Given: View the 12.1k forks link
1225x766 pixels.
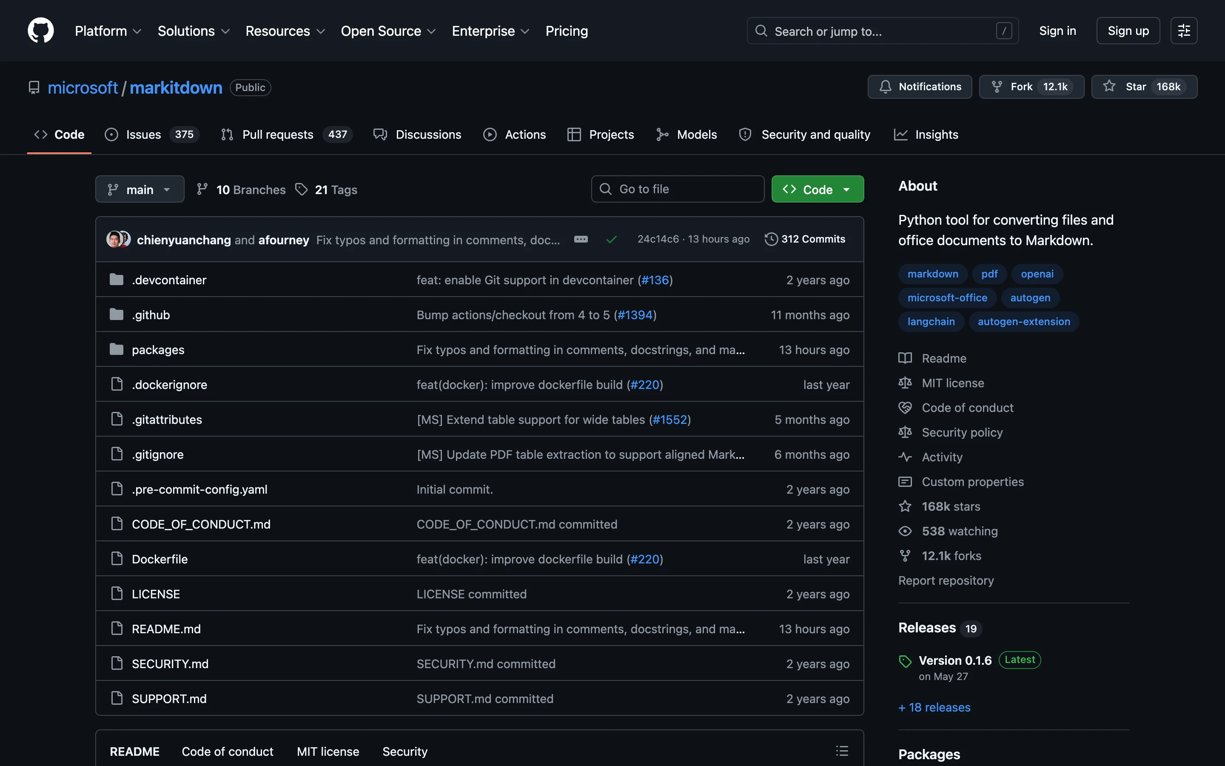Looking at the screenshot, I should pyautogui.click(x=940, y=556).
